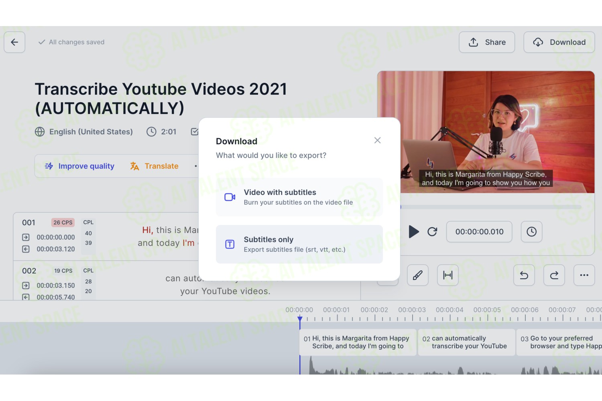Click Improve quality button
This screenshot has width=602, height=401.
[79, 166]
